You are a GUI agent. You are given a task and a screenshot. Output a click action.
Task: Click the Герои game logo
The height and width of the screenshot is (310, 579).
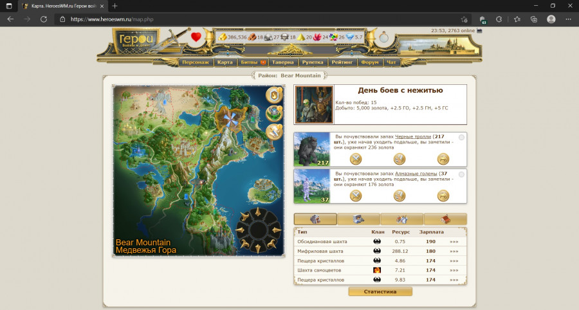tap(136, 41)
